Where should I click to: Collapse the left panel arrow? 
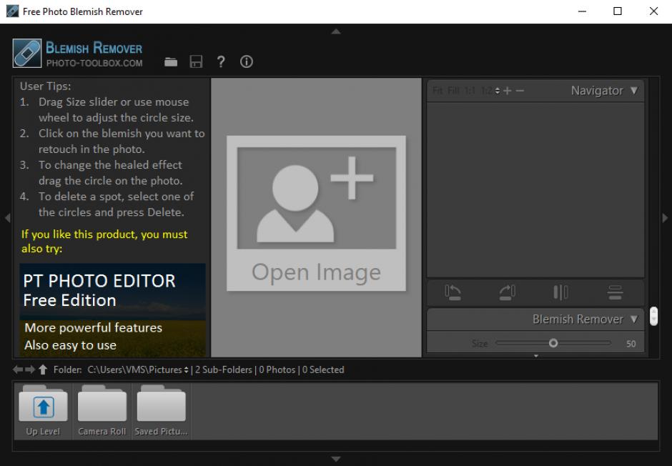[x=7, y=218]
